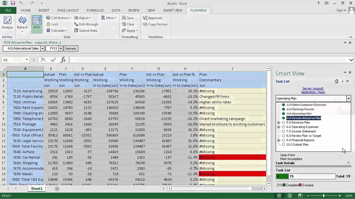355x199 pixels.
Task: Click Submit Data in the ribbon
Action: coord(86,30)
